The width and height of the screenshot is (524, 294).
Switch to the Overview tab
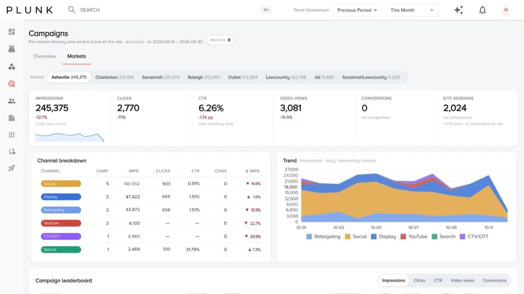point(45,56)
